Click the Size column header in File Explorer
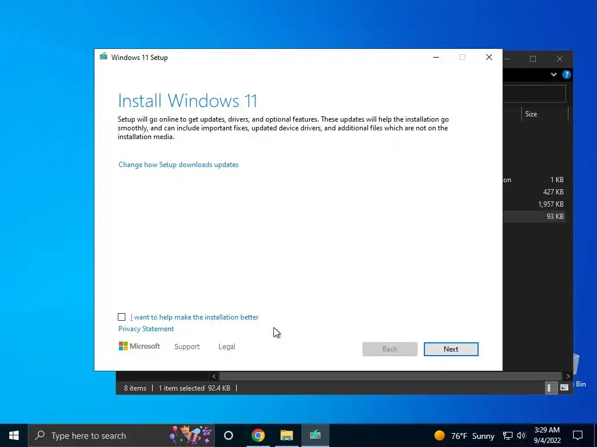This screenshot has width=597, height=447. click(545, 113)
